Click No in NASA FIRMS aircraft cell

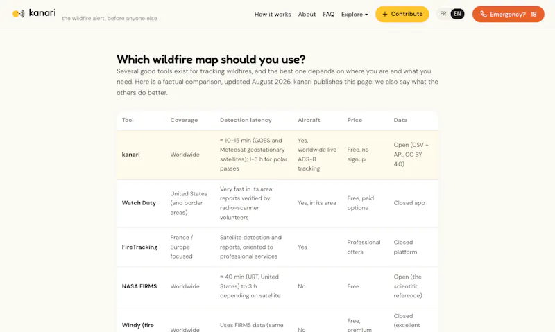[x=302, y=286]
